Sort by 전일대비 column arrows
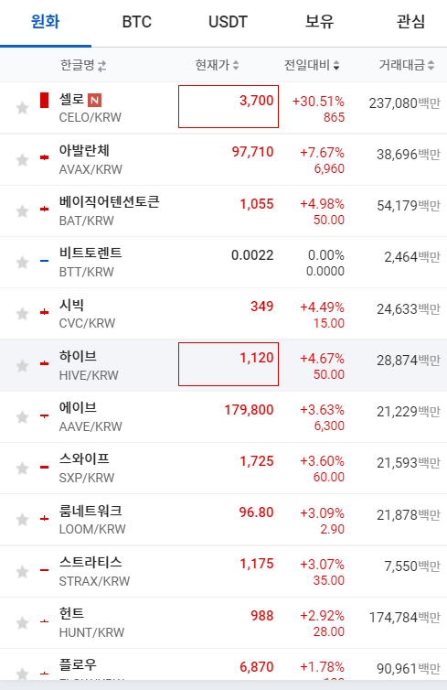This screenshot has height=690, width=447. [x=336, y=66]
